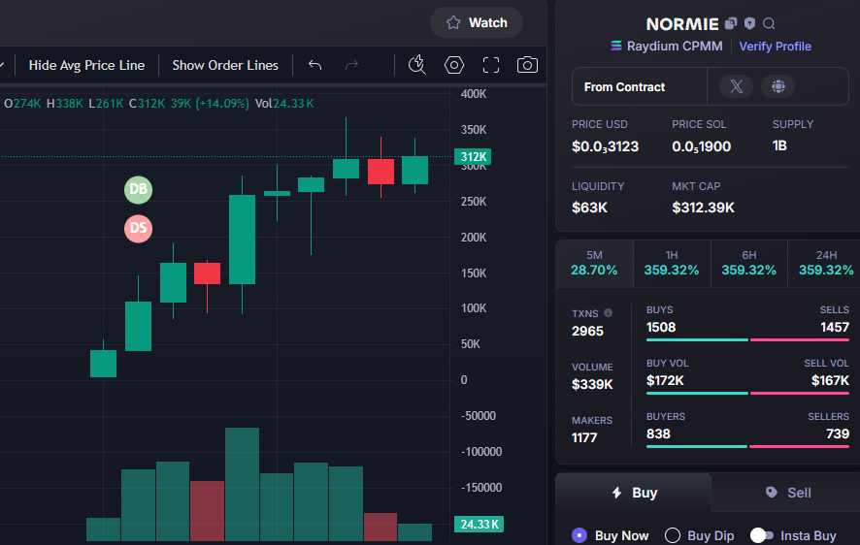Screen dimensions: 860x545
Task: Click the TXNS value 2965
Action: pos(587,332)
